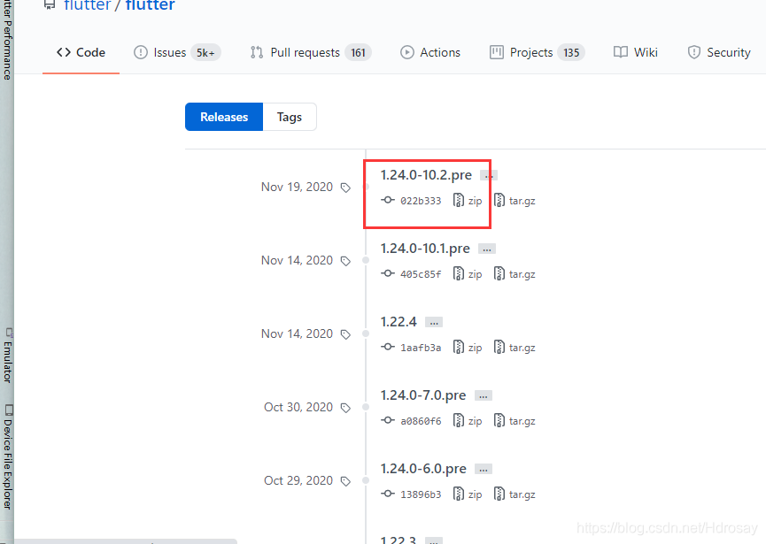Click the 135 projects counter badge
Viewport: 766px width, 544px height.
tap(571, 52)
